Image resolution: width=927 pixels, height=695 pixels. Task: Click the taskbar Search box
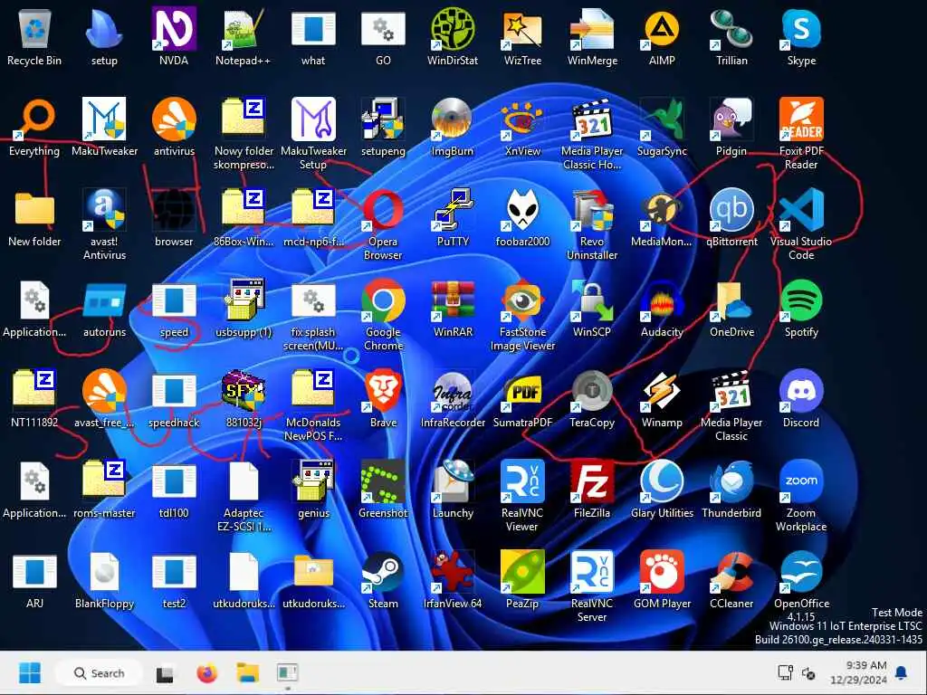pyautogui.click(x=99, y=673)
